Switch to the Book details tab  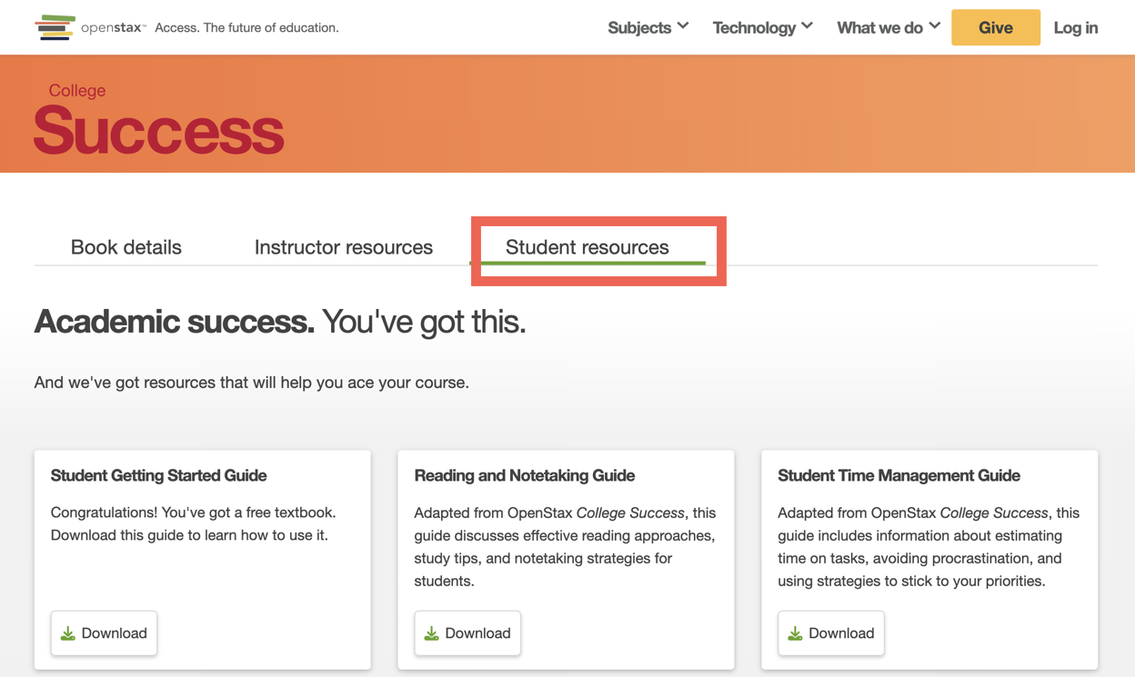pyautogui.click(x=126, y=246)
